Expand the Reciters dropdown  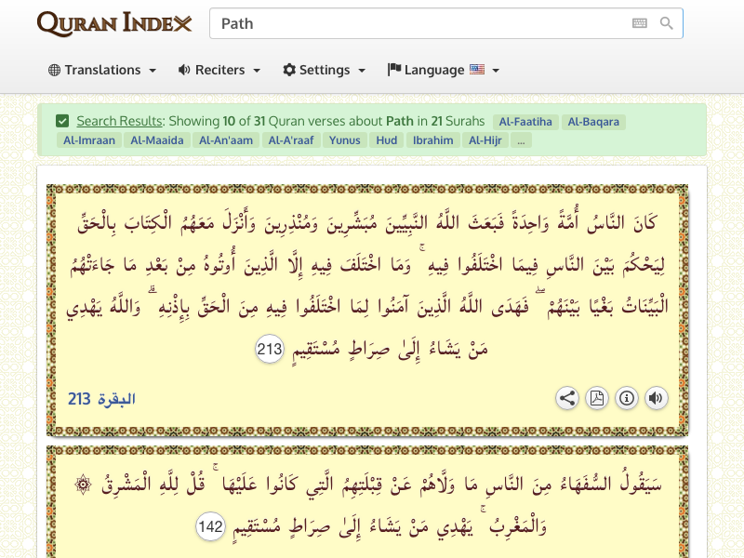coord(219,70)
